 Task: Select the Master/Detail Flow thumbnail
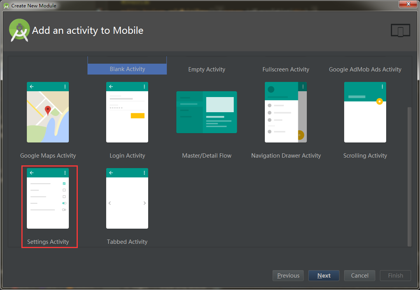click(206, 112)
